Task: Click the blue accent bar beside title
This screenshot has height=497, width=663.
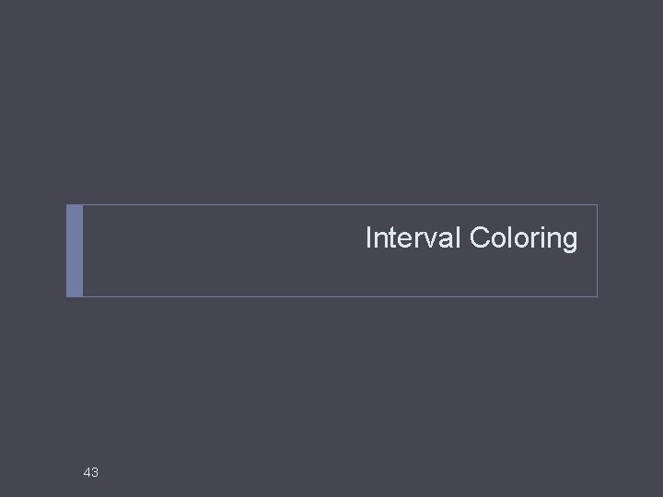Action: coord(75,250)
